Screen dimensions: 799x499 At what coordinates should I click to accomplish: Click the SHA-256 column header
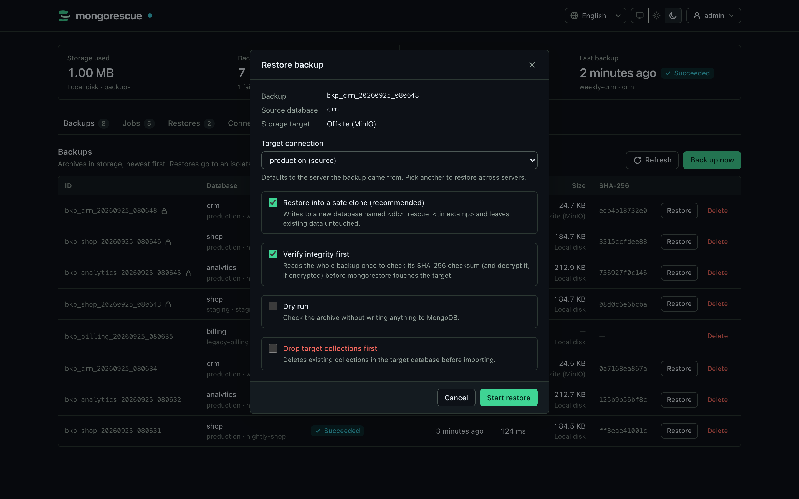pos(614,185)
